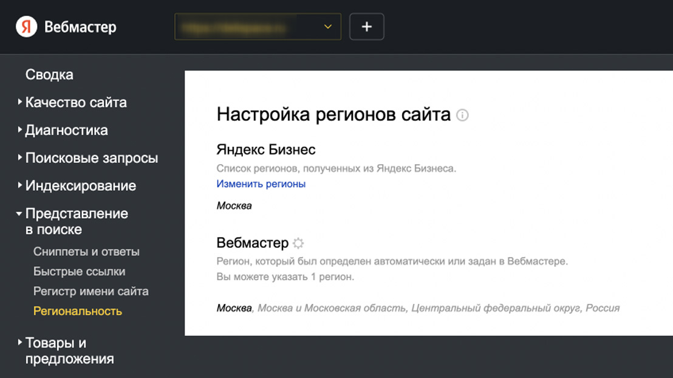Viewport: 673px width, 378px height.
Task: Click the Россия region text
Action: pos(603,308)
